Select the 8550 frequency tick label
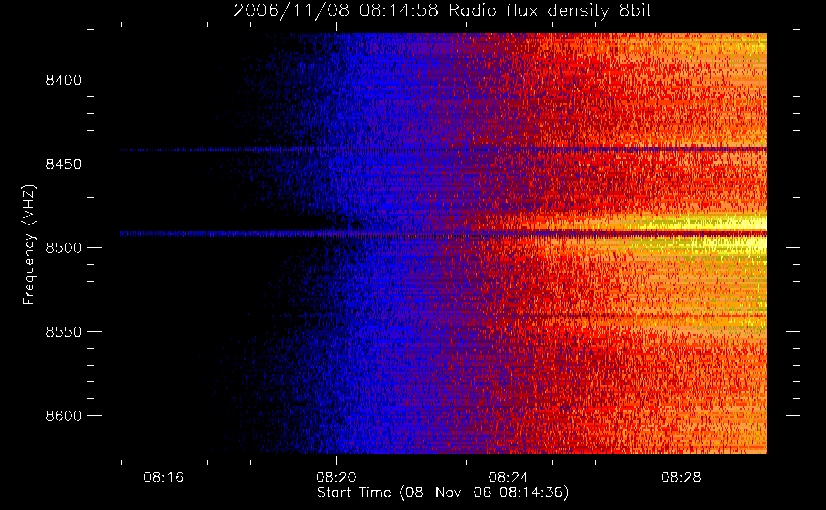This screenshot has height=510, width=826. (x=64, y=332)
